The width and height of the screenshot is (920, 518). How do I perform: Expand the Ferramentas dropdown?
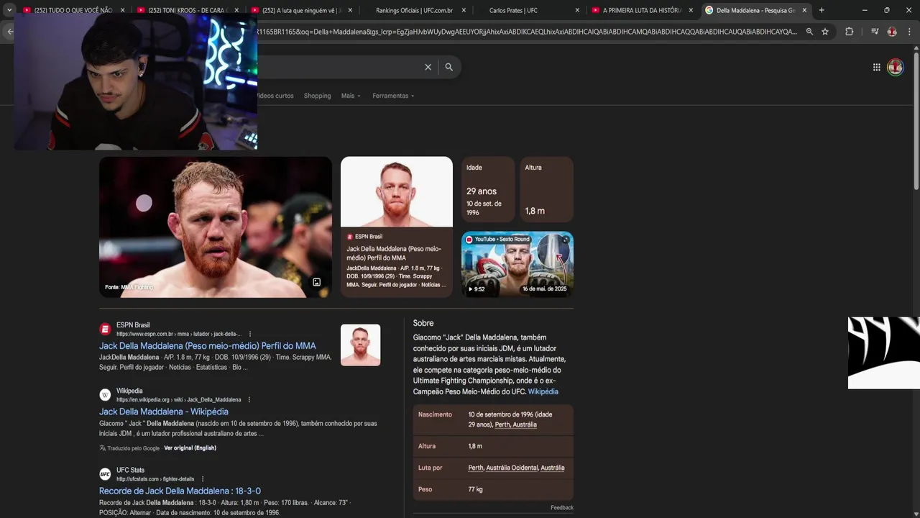click(x=393, y=96)
